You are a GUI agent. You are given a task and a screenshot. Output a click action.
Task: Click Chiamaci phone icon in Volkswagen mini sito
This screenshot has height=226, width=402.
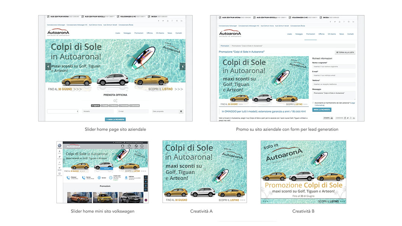(68, 178)
